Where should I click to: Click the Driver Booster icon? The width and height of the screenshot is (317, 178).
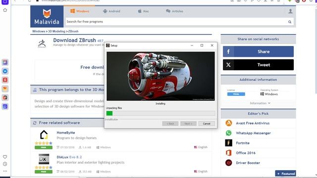229,163
